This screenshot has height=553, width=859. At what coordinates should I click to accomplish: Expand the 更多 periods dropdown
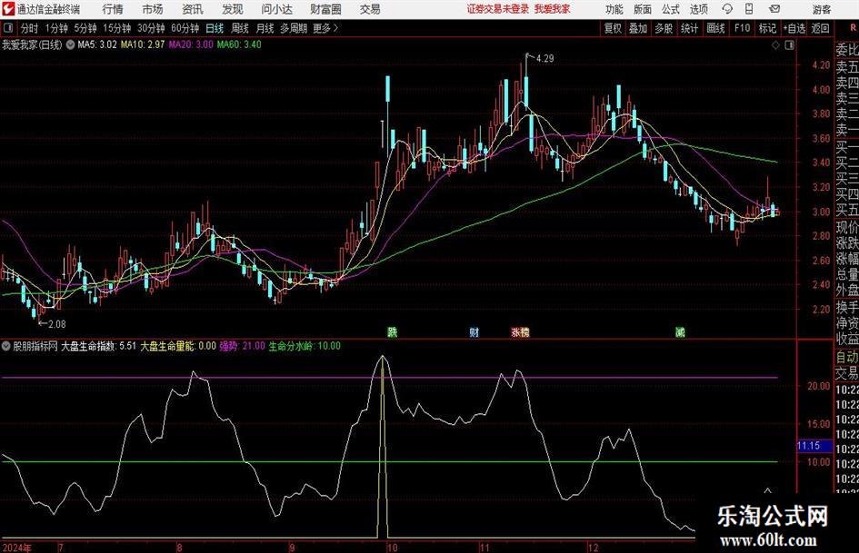click(325, 28)
